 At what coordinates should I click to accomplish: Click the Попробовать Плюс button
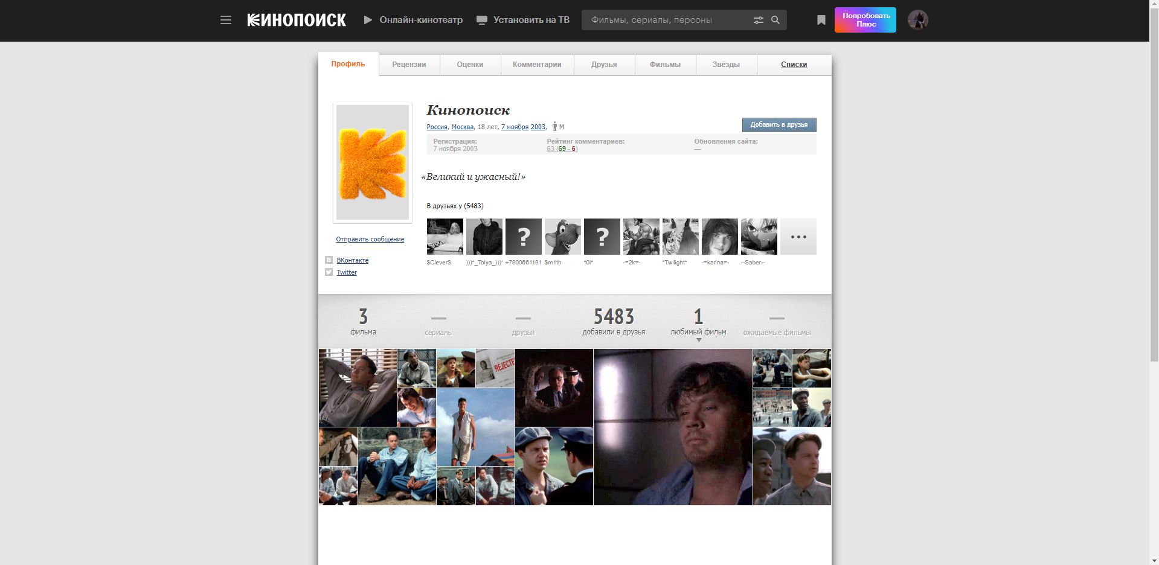point(865,20)
